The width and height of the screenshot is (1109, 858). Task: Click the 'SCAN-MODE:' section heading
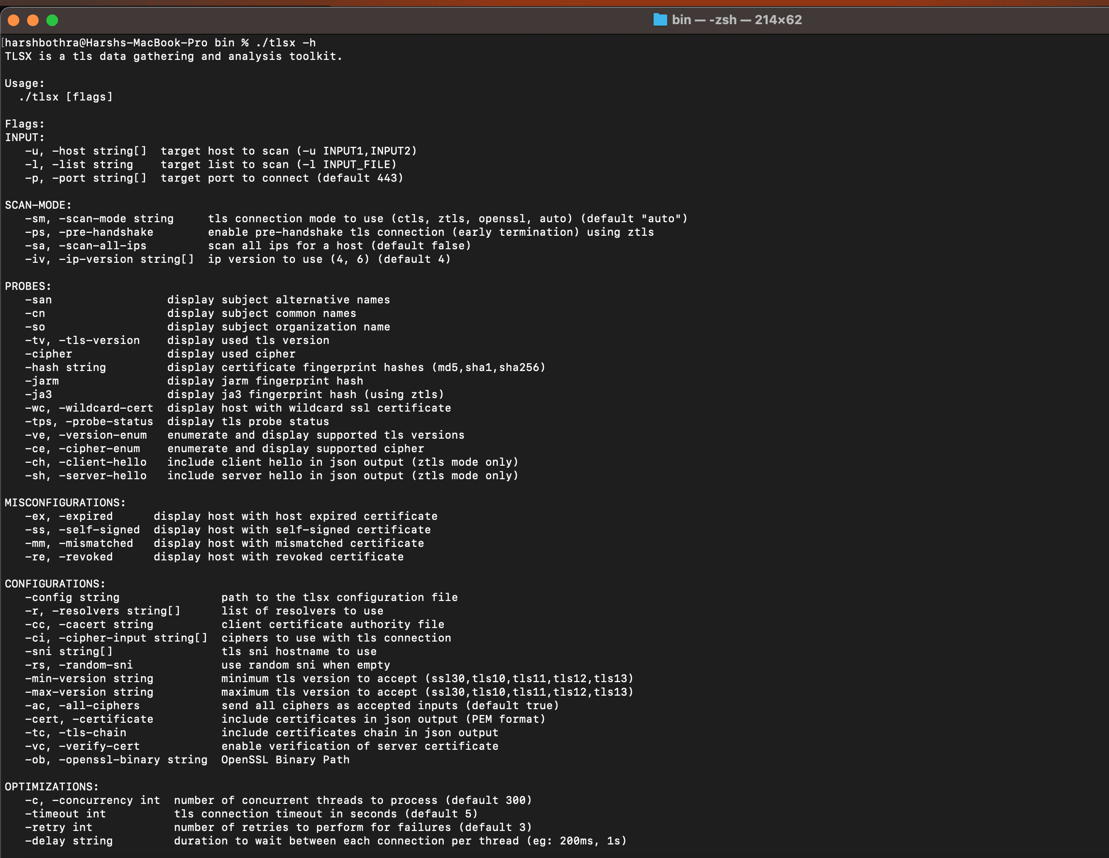pos(38,205)
